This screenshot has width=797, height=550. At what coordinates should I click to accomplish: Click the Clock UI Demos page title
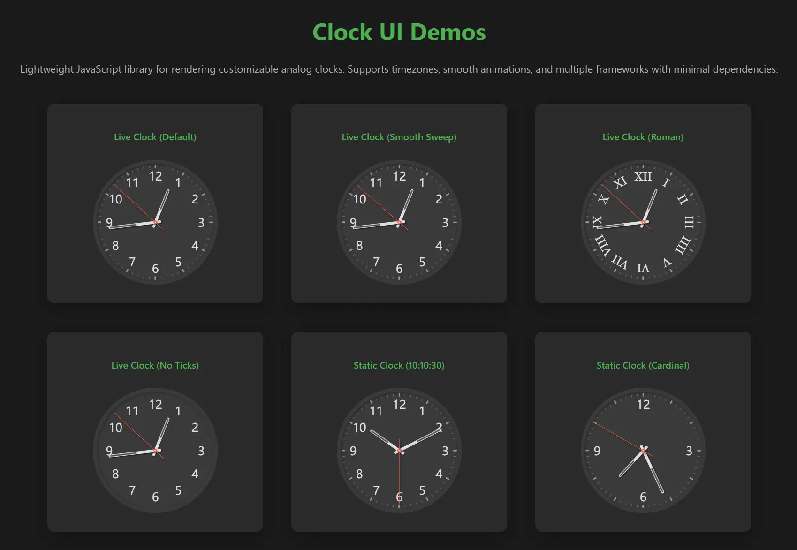pyautogui.click(x=399, y=32)
